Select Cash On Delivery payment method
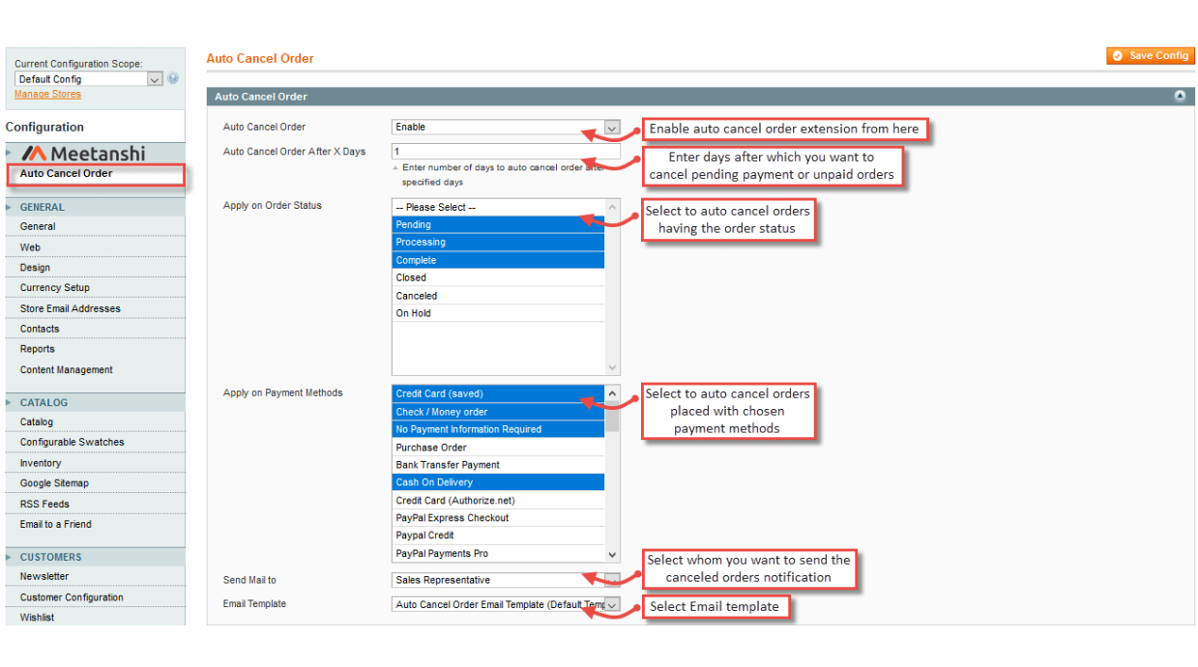This screenshot has height=667, width=1198. [x=498, y=483]
